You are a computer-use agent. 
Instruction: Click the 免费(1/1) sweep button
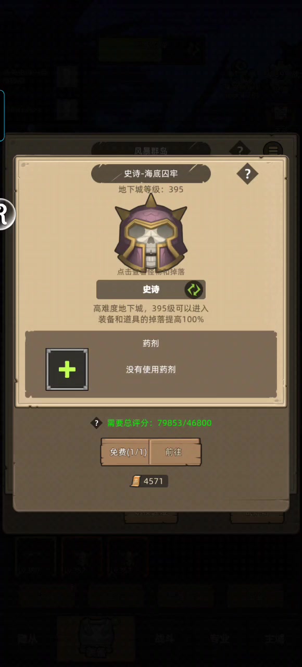point(125,452)
